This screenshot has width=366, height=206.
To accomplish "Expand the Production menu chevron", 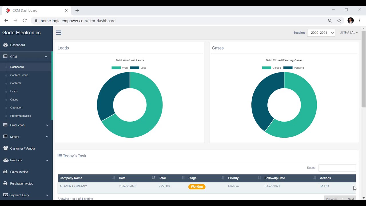I will coord(47,125).
